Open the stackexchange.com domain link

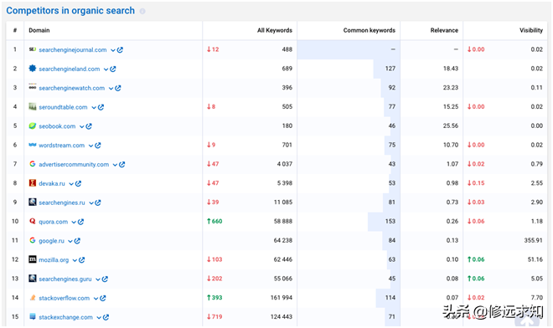click(65, 317)
